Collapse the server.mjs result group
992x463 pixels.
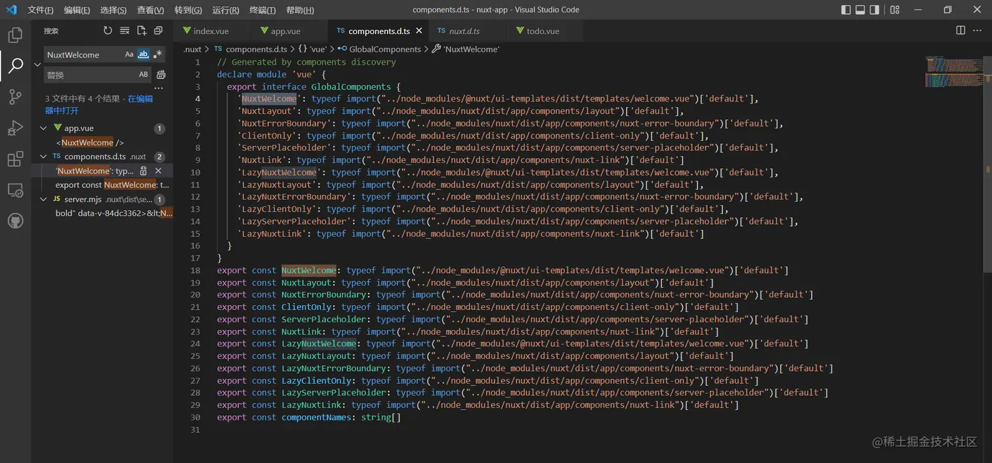pyautogui.click(x=44, y=199)
